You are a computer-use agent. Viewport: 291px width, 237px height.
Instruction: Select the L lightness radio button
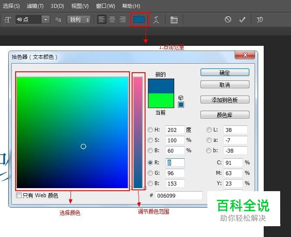pos(209,130)
